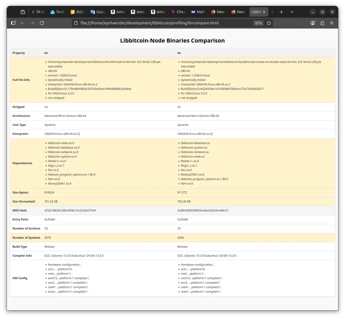
Task: Click the symbol count "2079"
Action: 47,238
